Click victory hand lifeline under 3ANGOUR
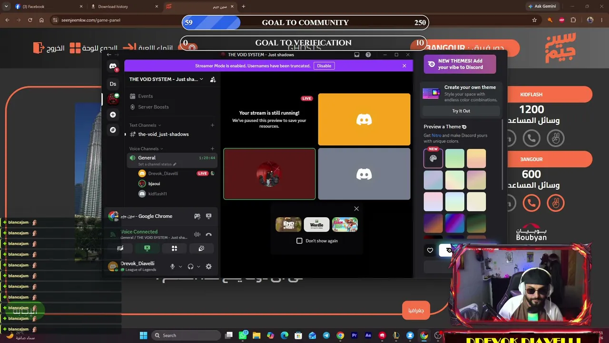Screen dimensions: 609x343 (x=555, y=203)
